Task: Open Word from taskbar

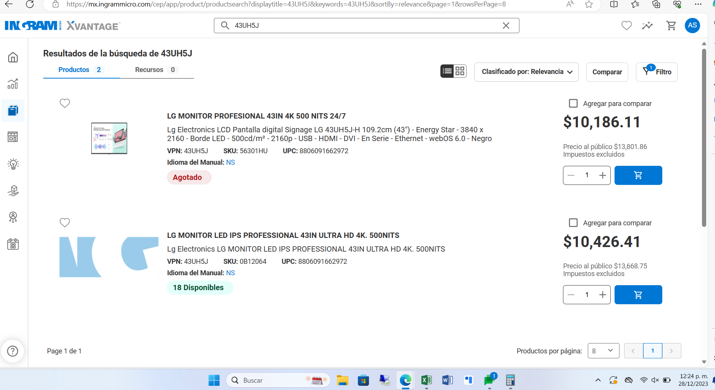Action: click(447, 380)
